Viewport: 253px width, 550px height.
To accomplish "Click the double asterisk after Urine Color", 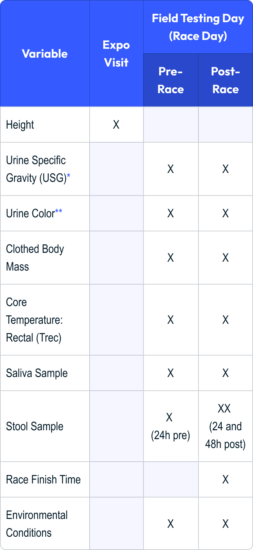I will (59, 212).
